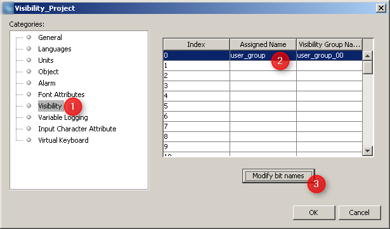Select Font Attributes category
390x229 pixels.
click(61, 95)
